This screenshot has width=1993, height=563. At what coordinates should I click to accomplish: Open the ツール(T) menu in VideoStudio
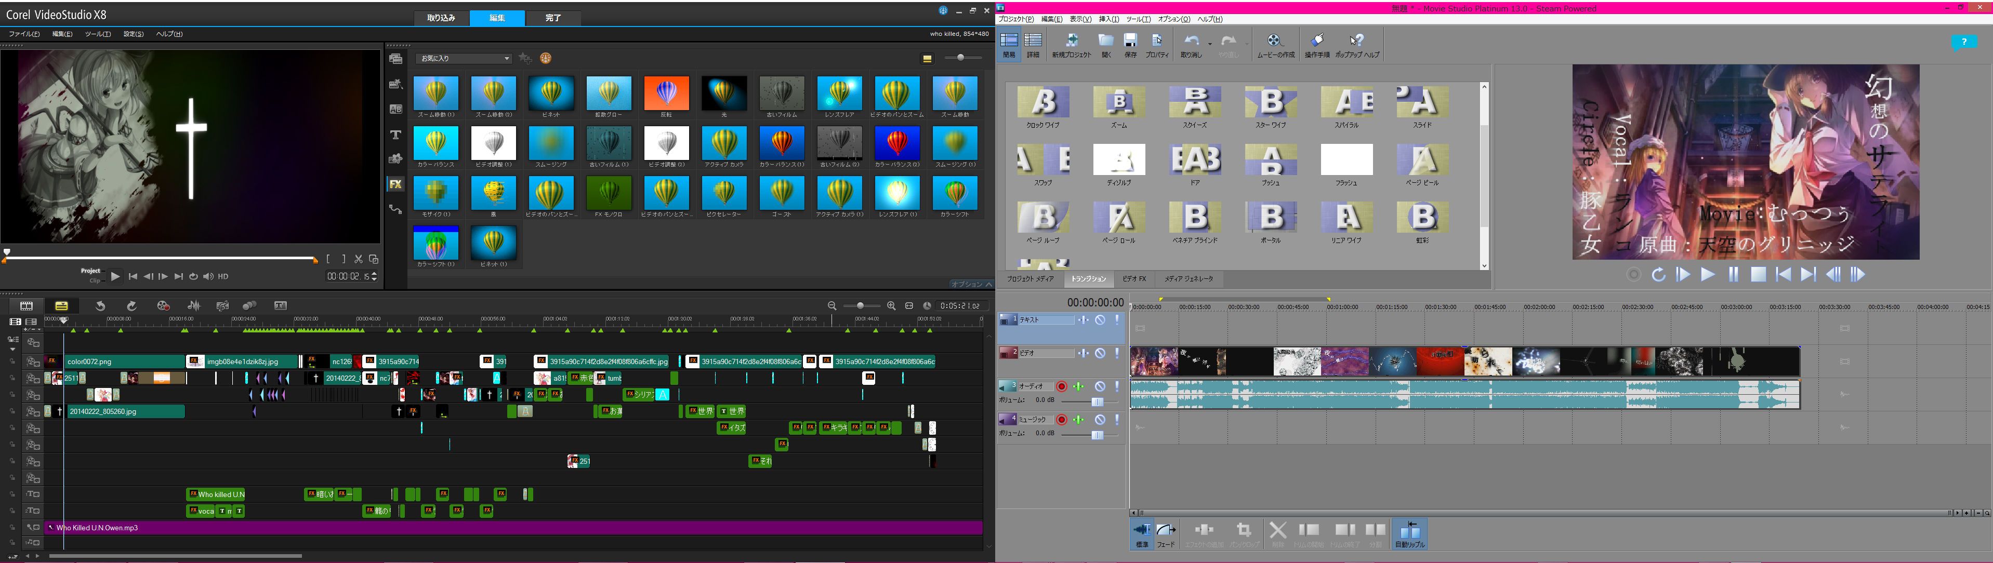point(98,34)
